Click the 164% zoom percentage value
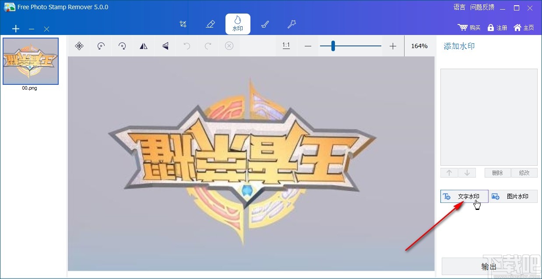Image resolution: width=542 pixels, height=279 pixels. point(419,46)
